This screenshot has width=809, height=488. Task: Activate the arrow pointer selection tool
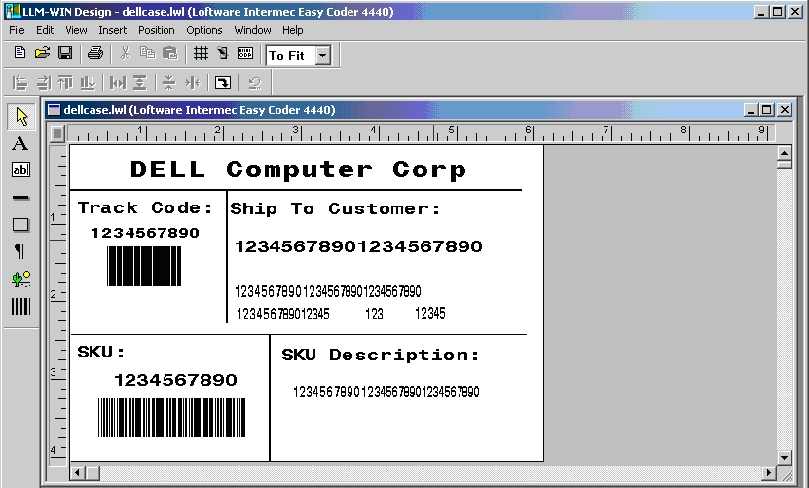click(20, 117)
